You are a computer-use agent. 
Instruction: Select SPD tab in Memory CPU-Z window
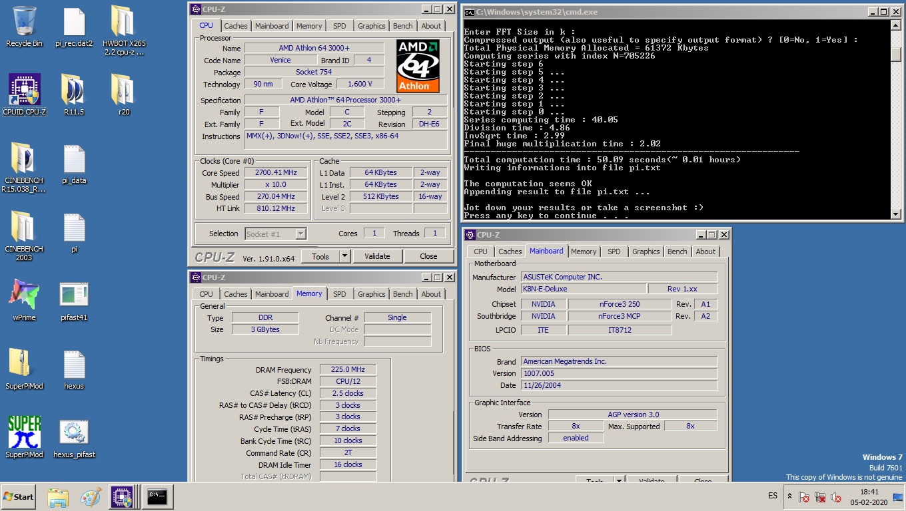340,294
